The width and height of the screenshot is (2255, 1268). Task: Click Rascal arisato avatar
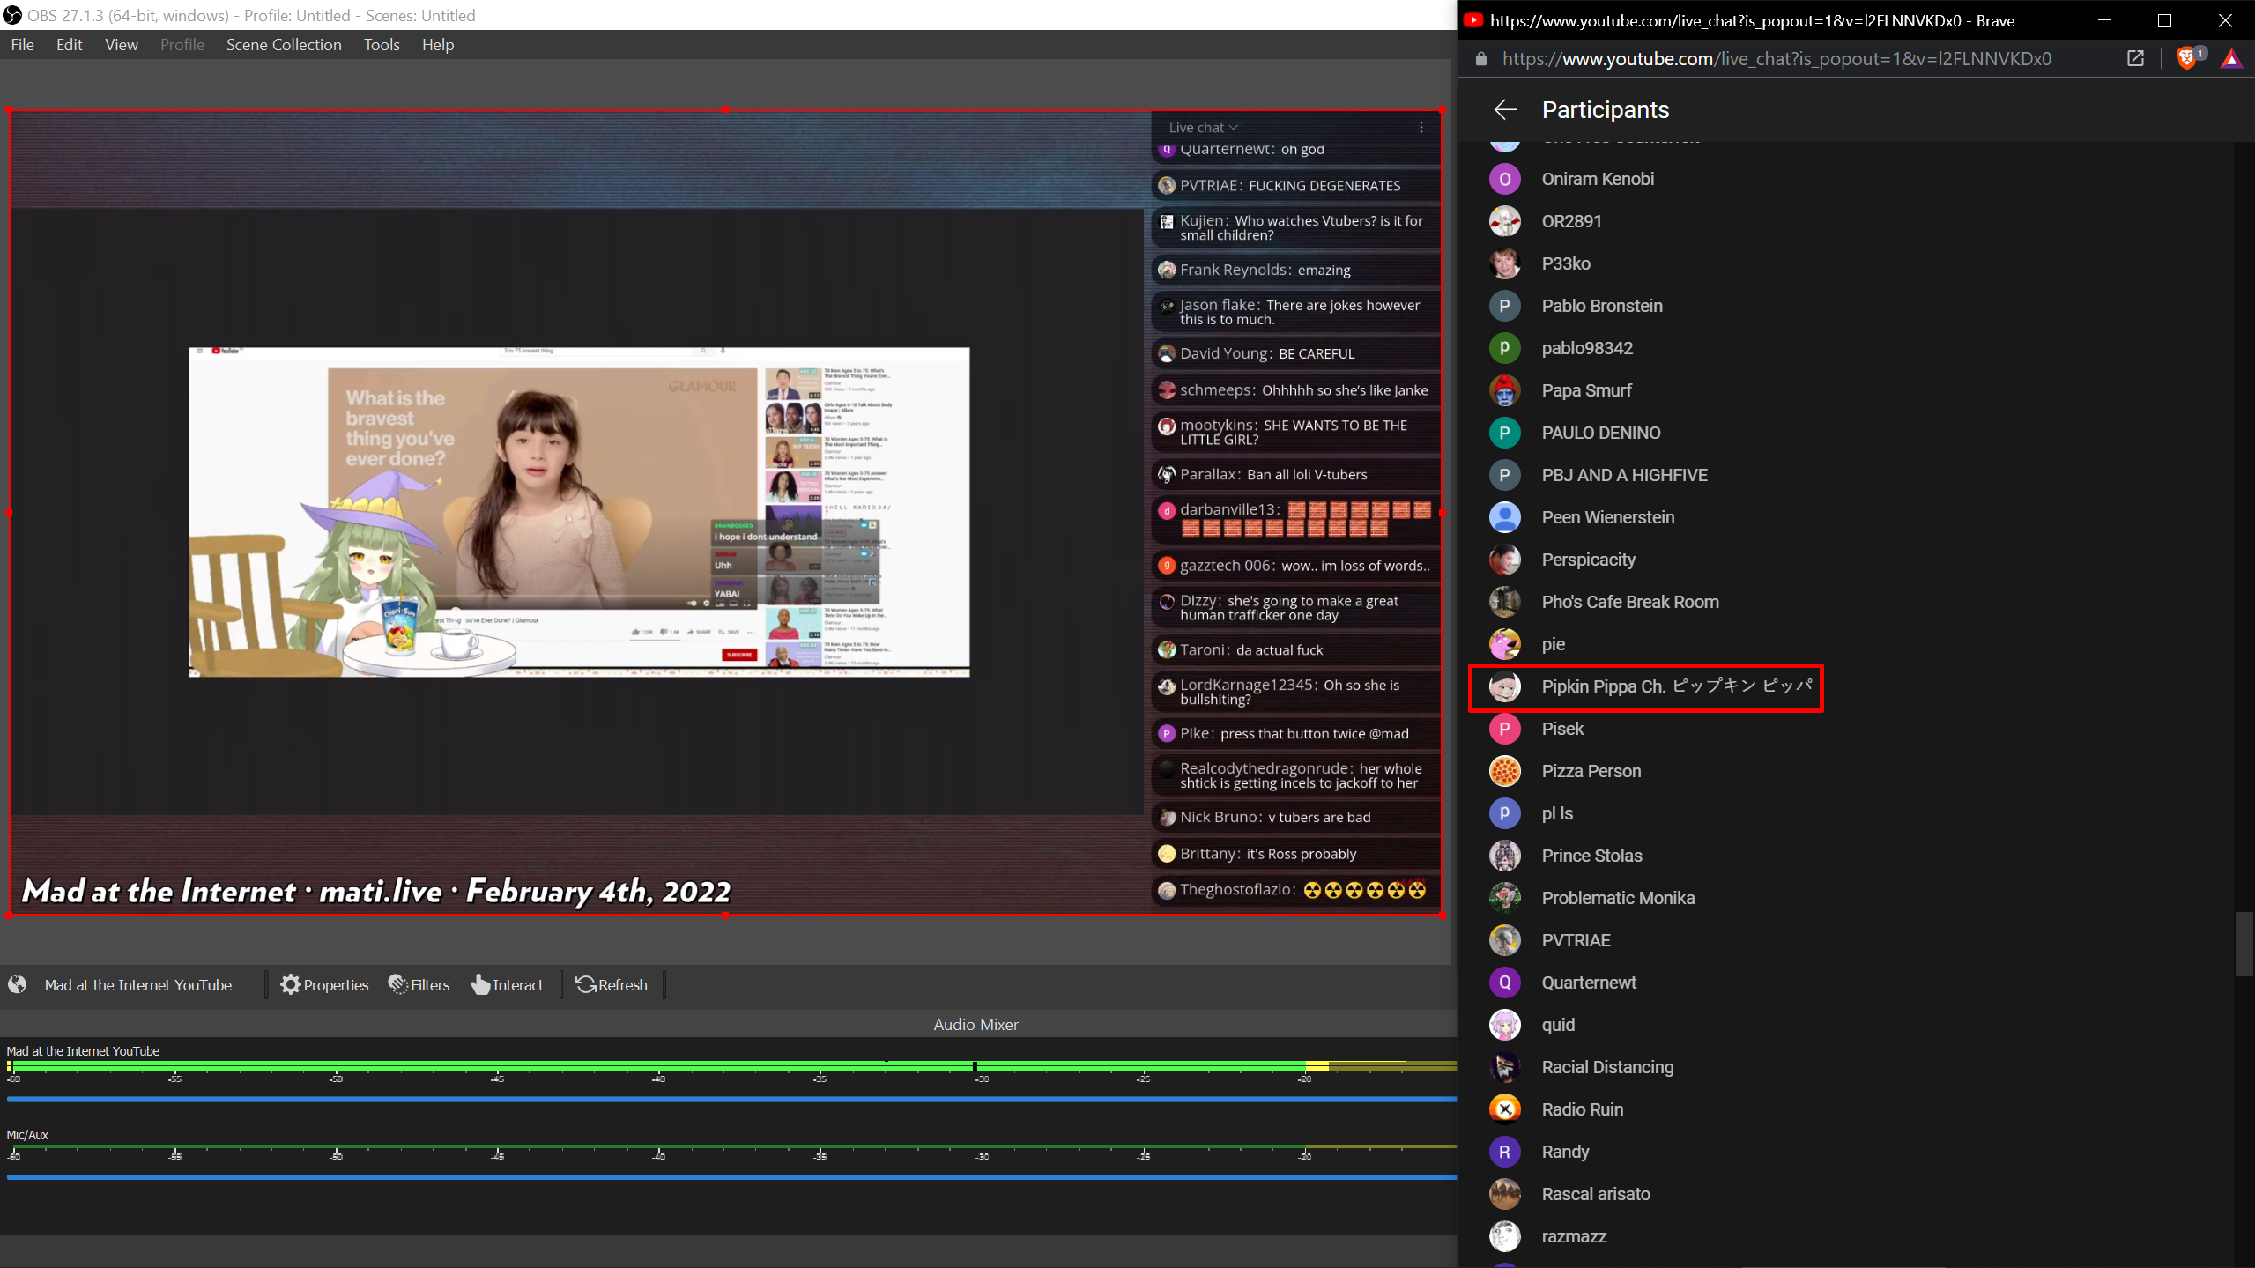pos(1505,1194)
